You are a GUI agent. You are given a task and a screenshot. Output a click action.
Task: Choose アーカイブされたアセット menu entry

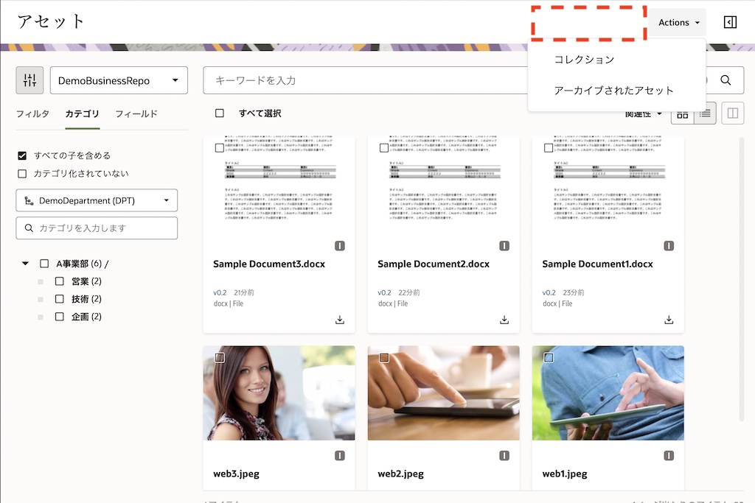tap(613, 91)
